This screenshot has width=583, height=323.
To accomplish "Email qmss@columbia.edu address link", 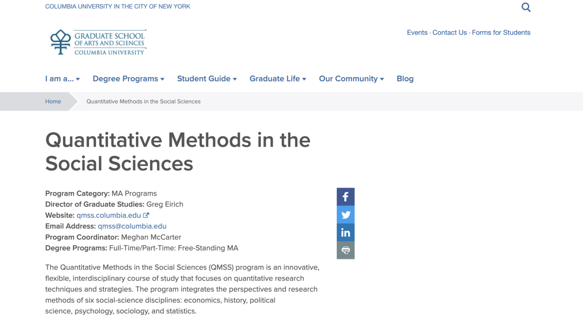I will pos(132,226).
